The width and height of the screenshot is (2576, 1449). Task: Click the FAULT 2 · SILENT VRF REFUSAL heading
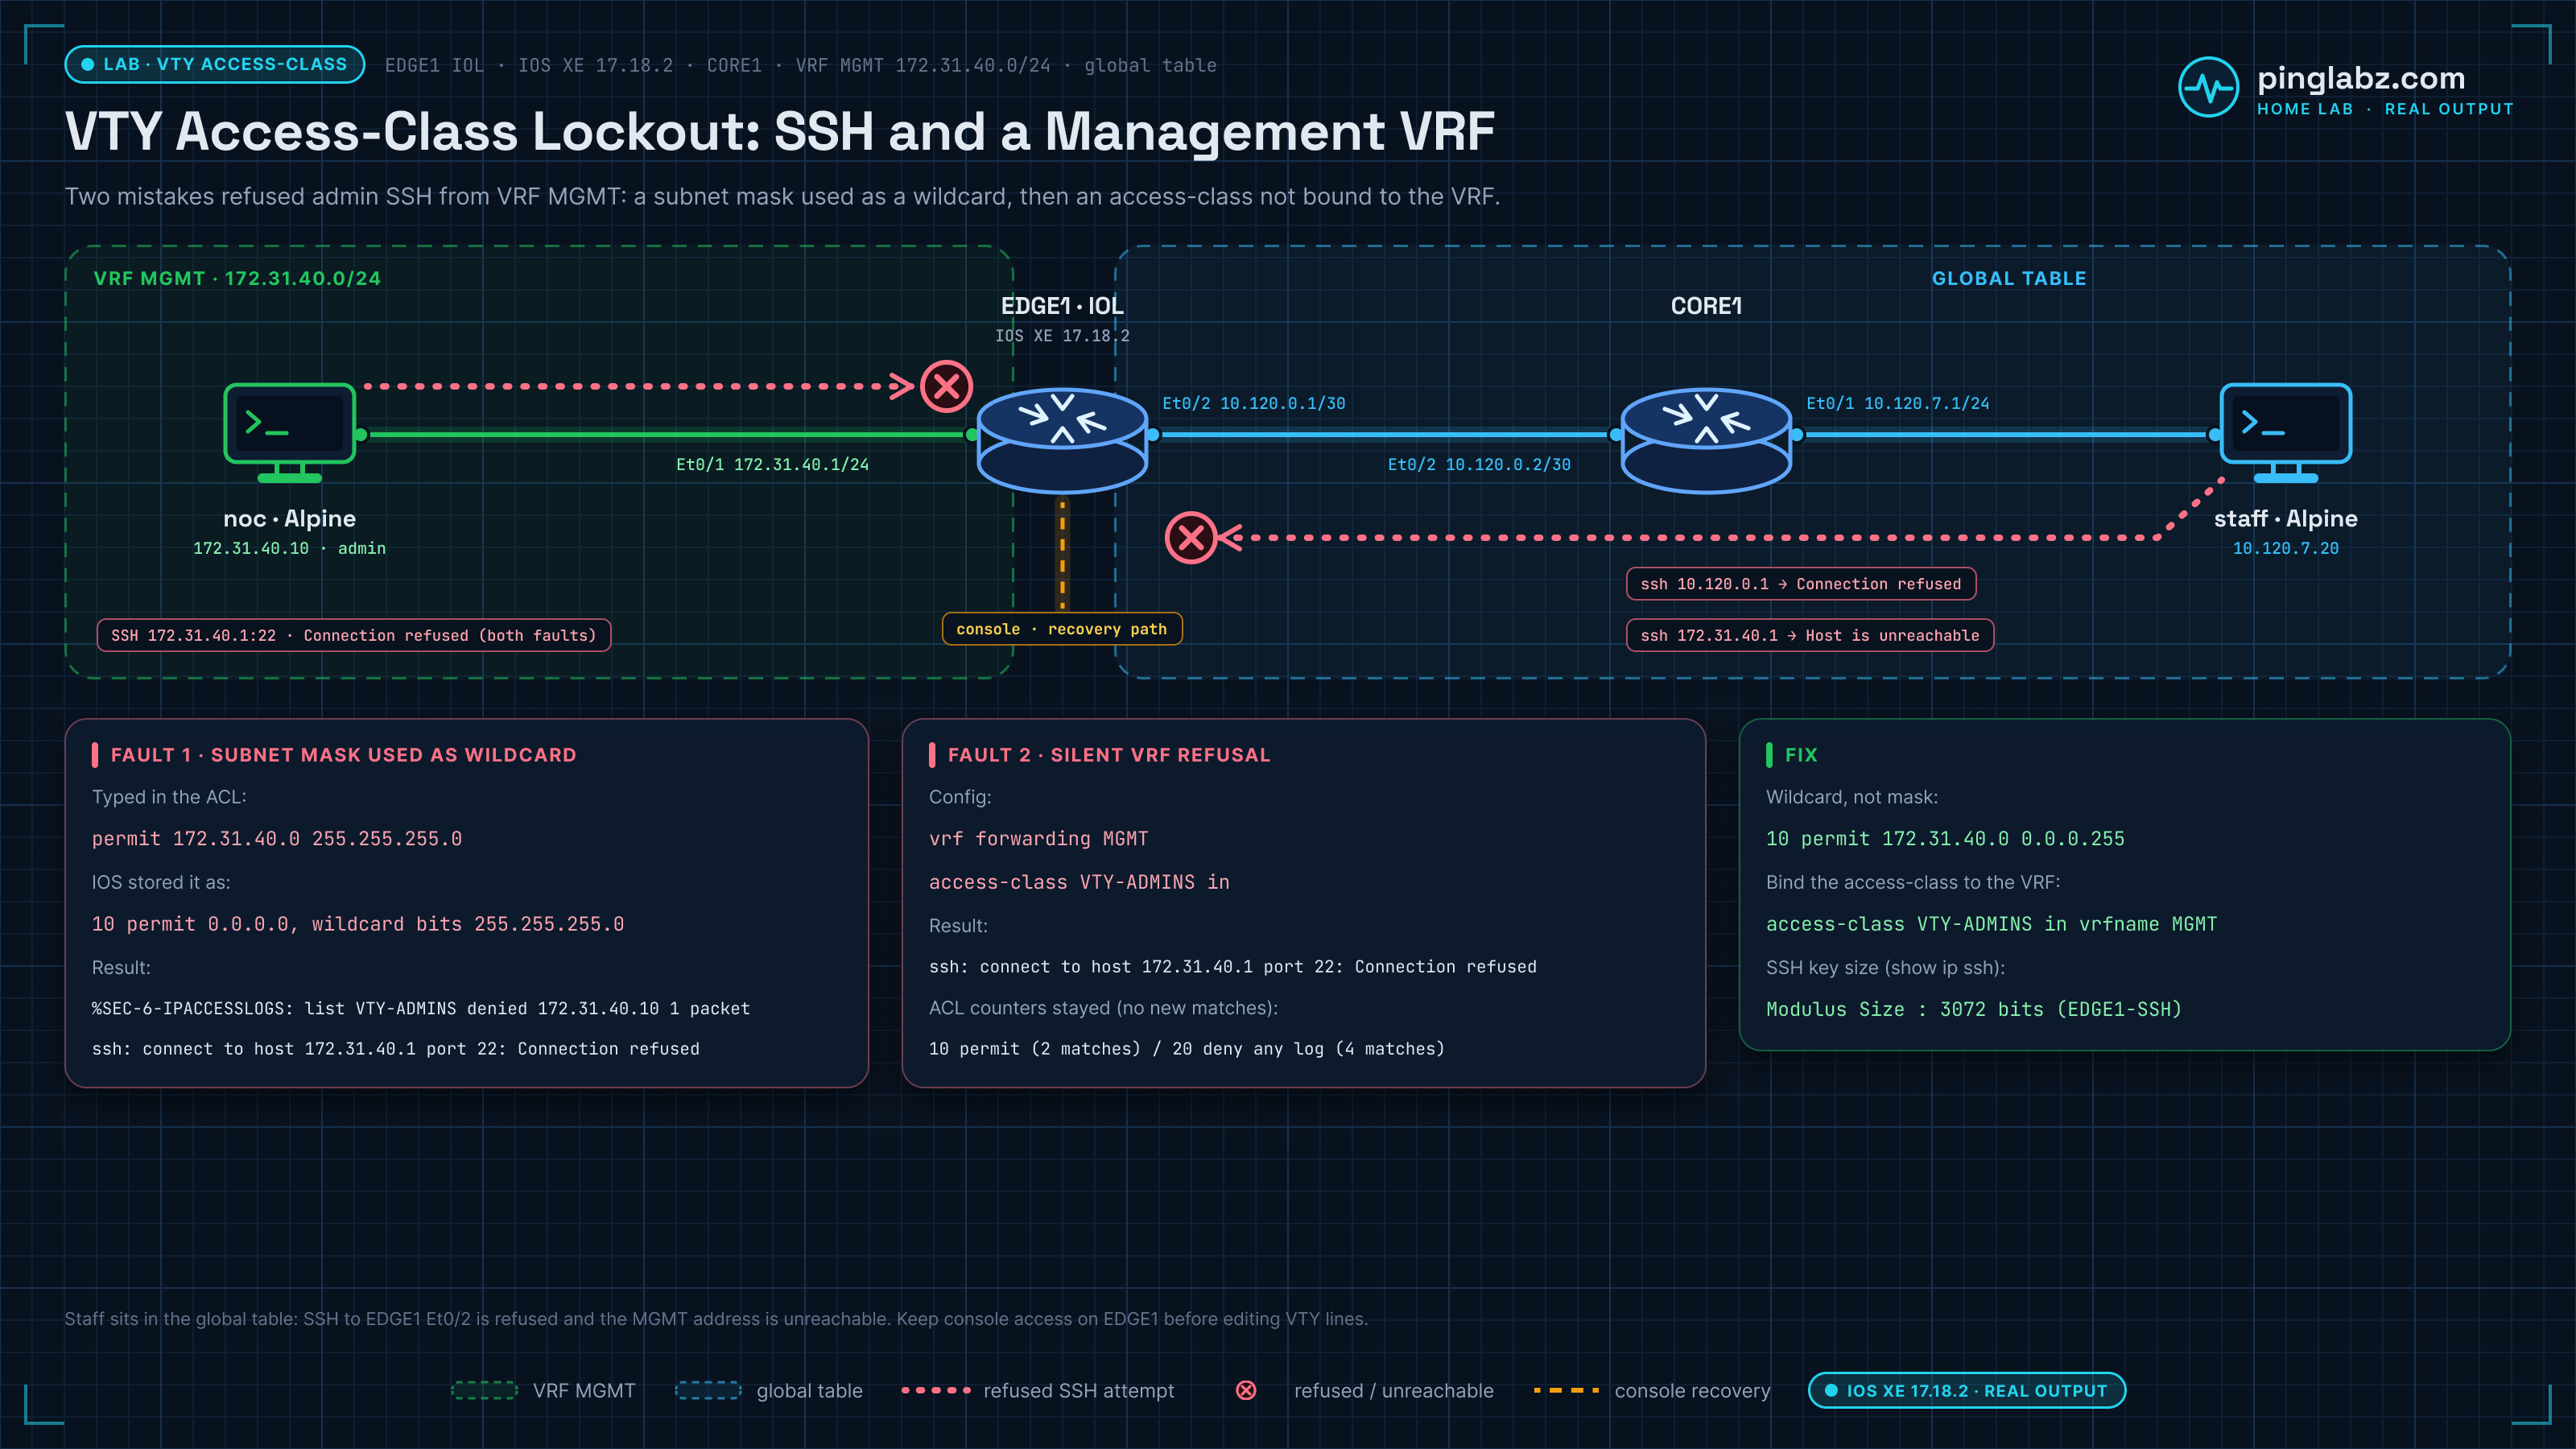(x=1109, y=755)
